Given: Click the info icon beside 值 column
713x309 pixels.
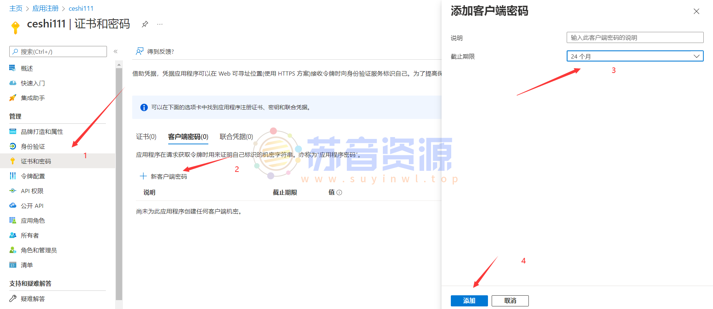Looking at the screenshot, I should coord(339,192).
